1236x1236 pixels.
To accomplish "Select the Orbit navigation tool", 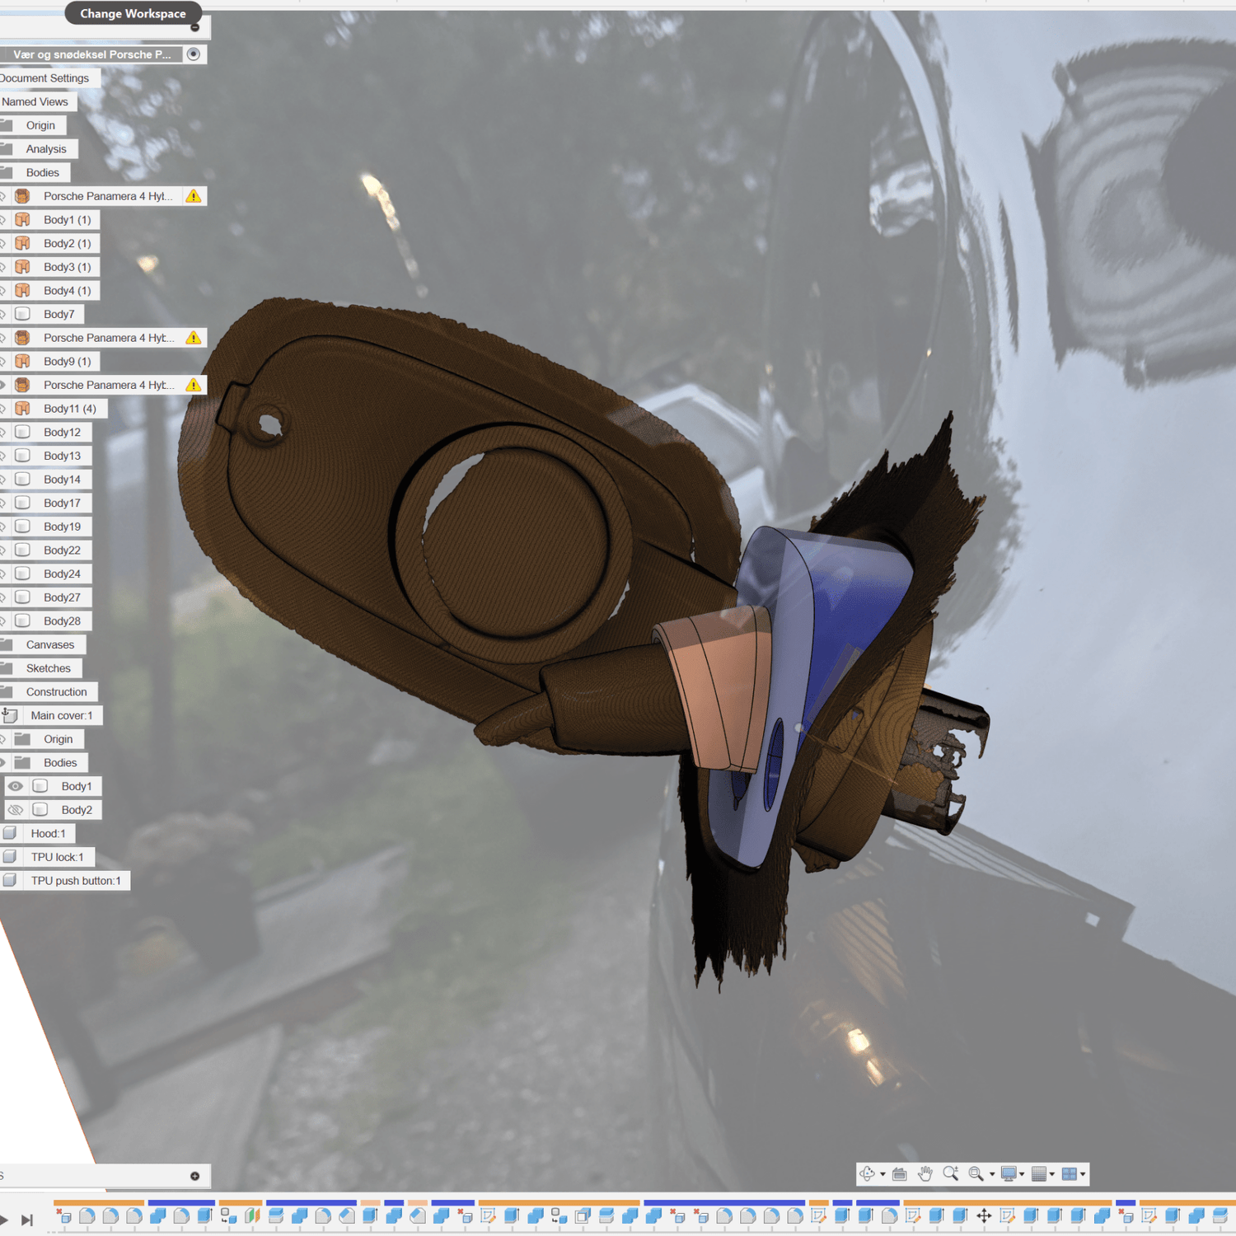I will pyautogui.click(x=868, y=1174).
